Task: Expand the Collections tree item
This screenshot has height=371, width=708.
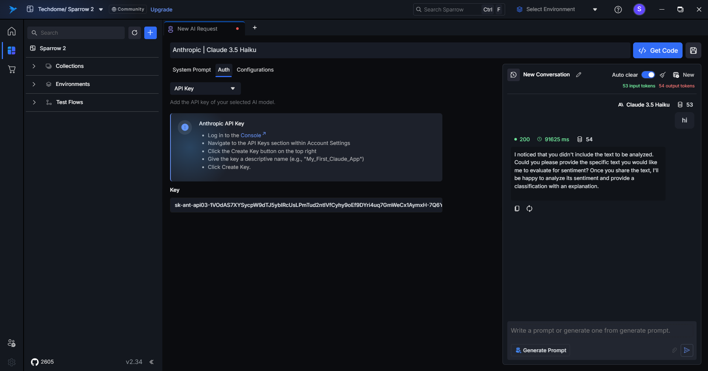Action: click(x=34, y=66)
